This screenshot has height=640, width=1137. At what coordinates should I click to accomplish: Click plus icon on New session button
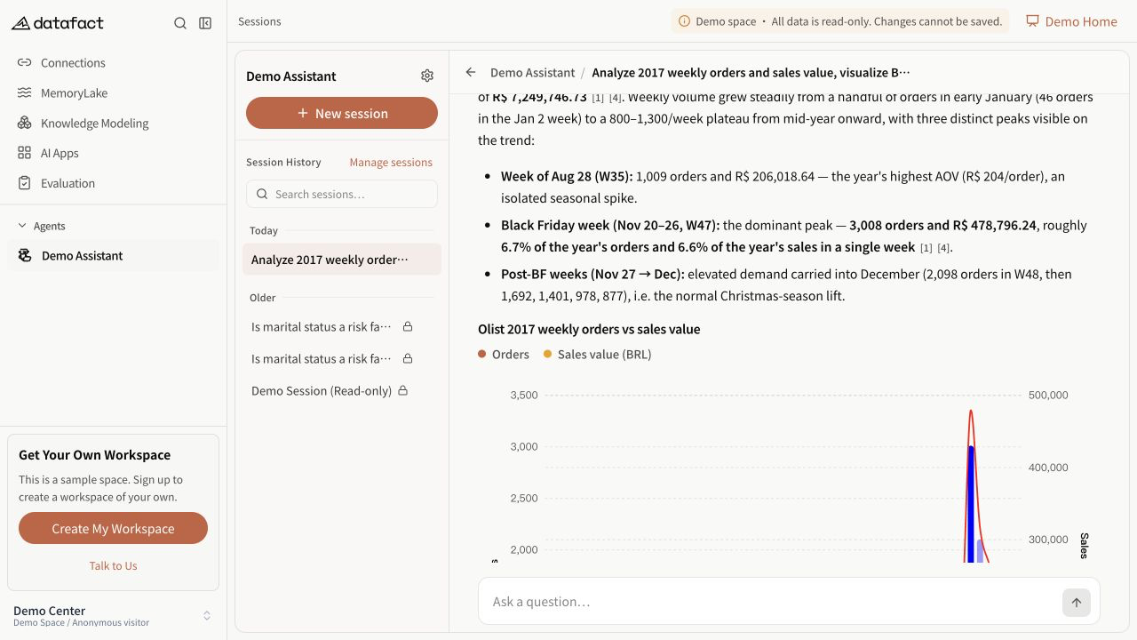coord(302,114)
